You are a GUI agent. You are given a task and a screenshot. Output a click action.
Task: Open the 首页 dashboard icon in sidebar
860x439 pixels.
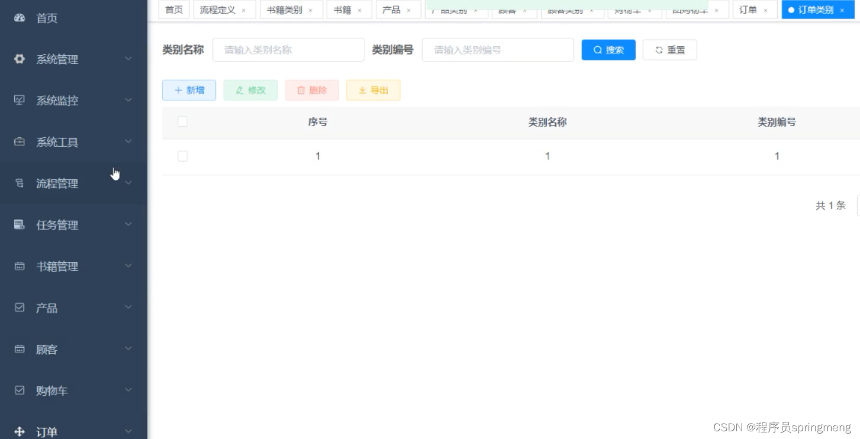[x=20, y=18]
